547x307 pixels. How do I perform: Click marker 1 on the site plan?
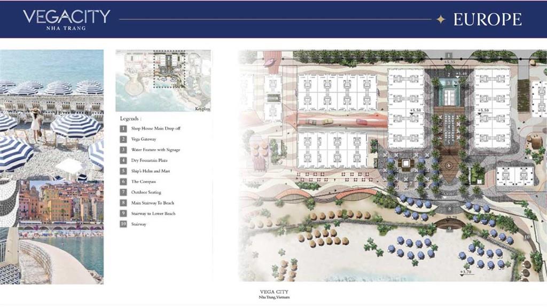(x=449, y=55)
